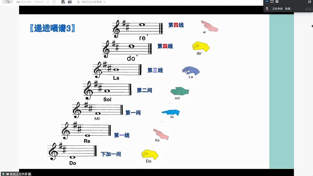Click the yellow fist hand sign labeled do'
Viewport: 313px width, 176px height.
pos(201,47)
